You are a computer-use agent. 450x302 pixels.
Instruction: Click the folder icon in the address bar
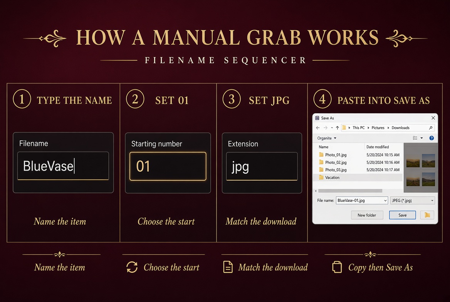tap(344, 128)
